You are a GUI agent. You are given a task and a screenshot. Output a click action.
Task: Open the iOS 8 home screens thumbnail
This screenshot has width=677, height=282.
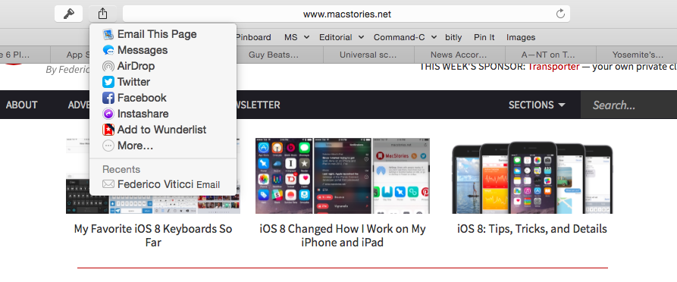[x=343, y=176]
